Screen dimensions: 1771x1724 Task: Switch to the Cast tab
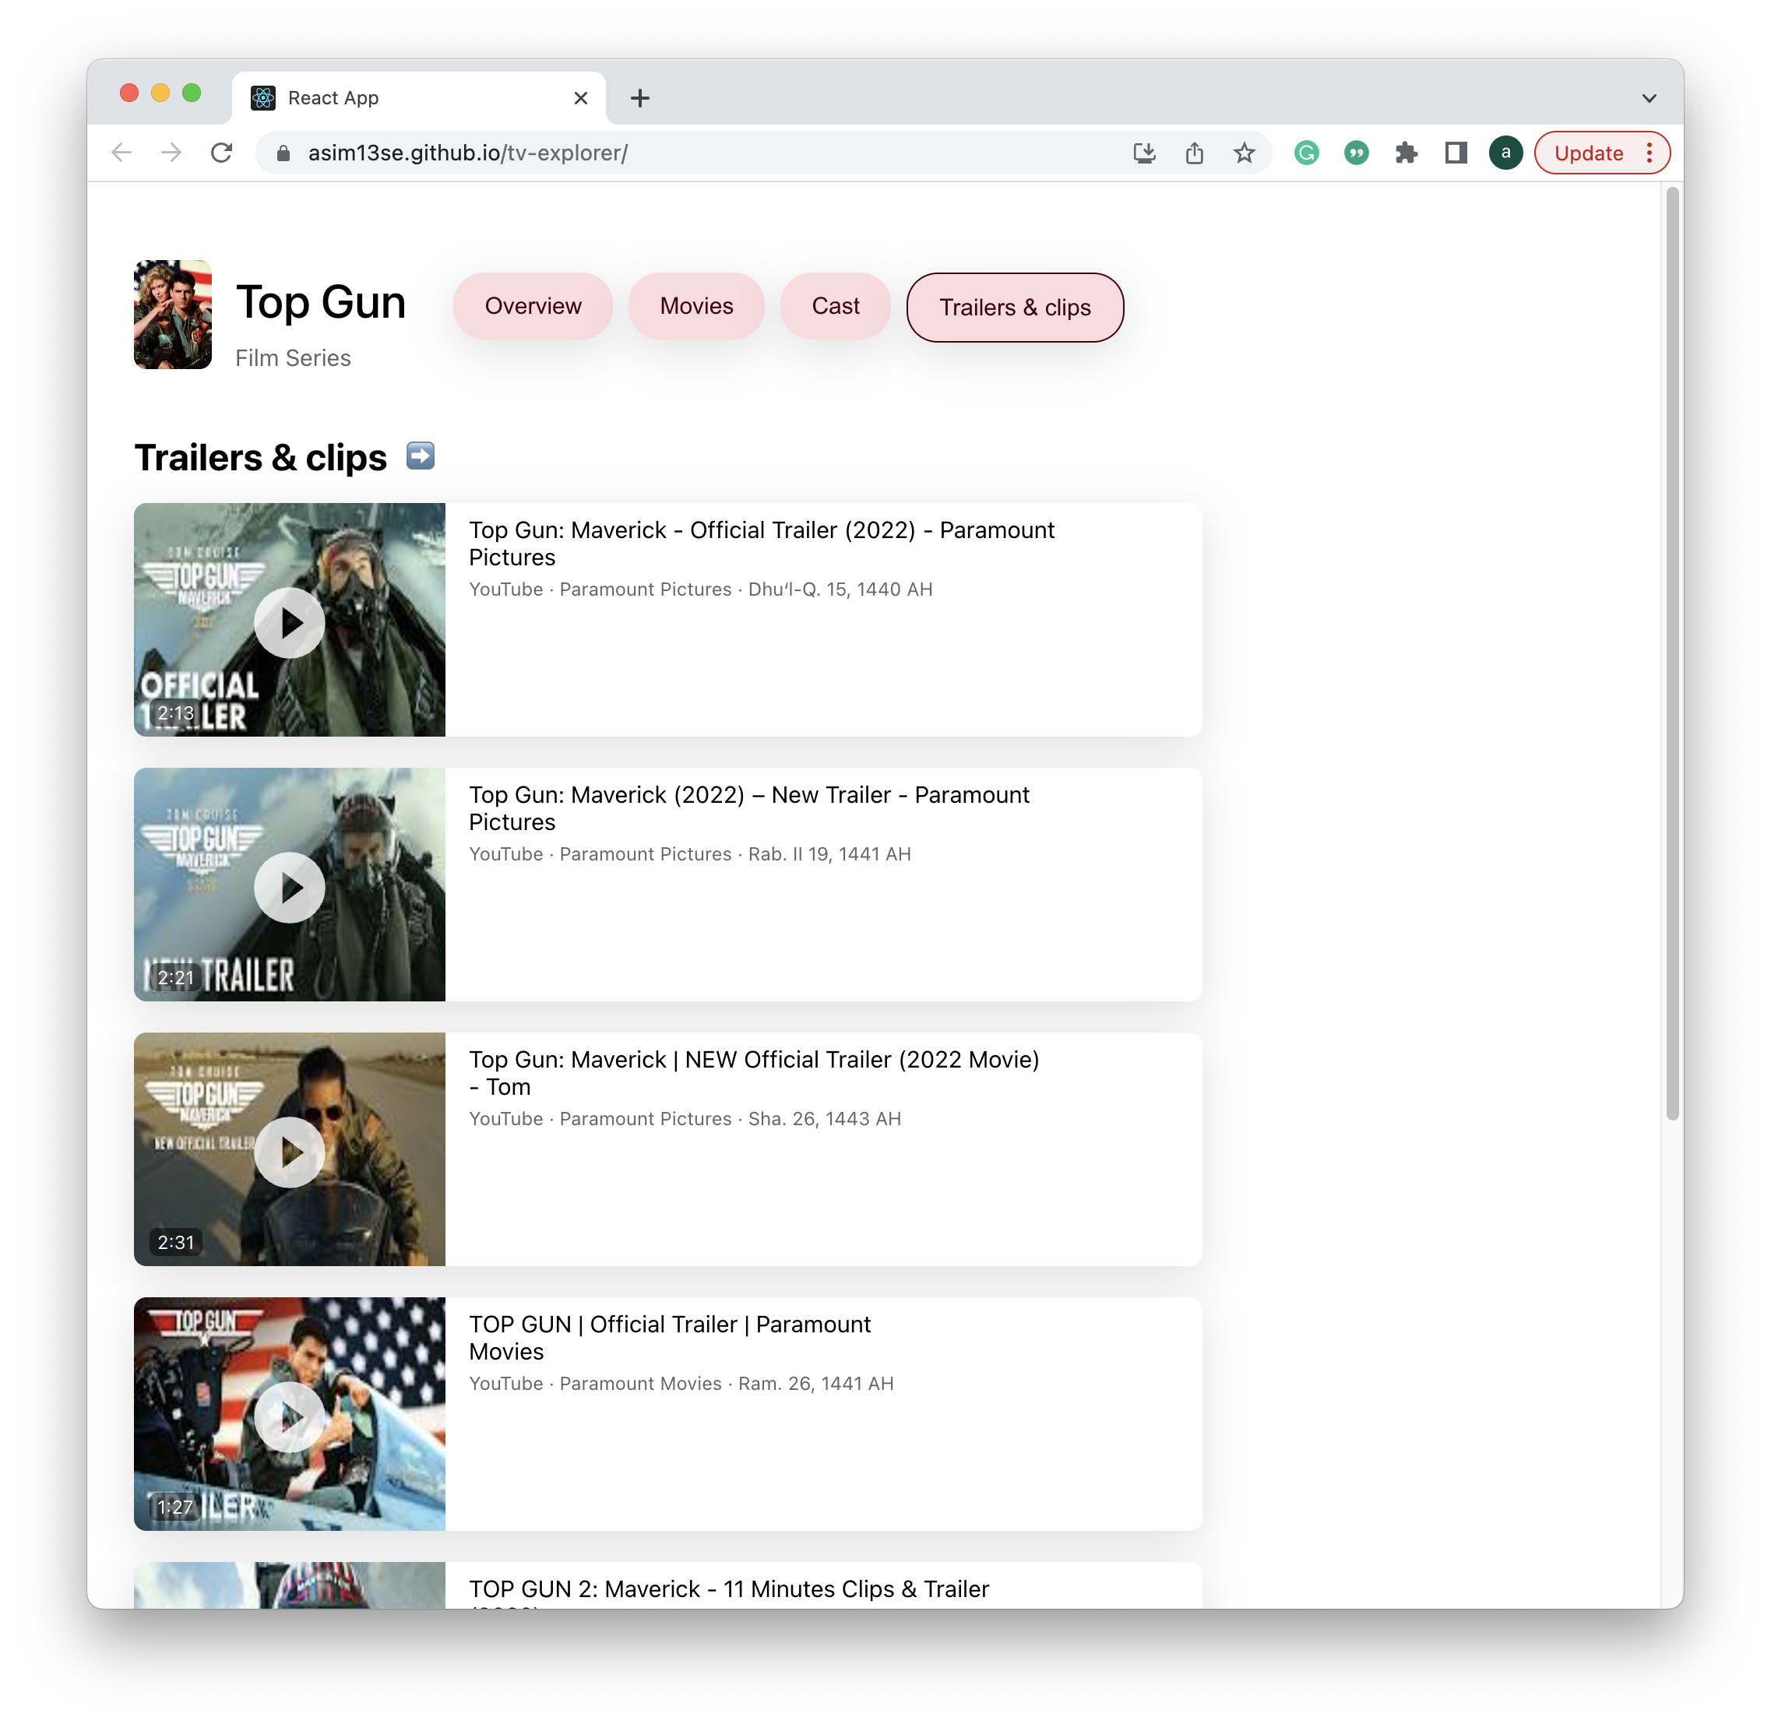[835, 306]
